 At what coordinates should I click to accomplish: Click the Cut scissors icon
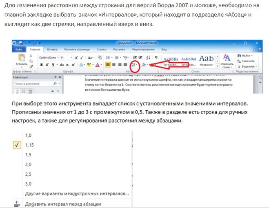(31, 56)
